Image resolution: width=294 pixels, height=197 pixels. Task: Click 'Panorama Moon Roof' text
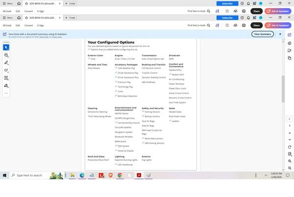pos(98,160)
